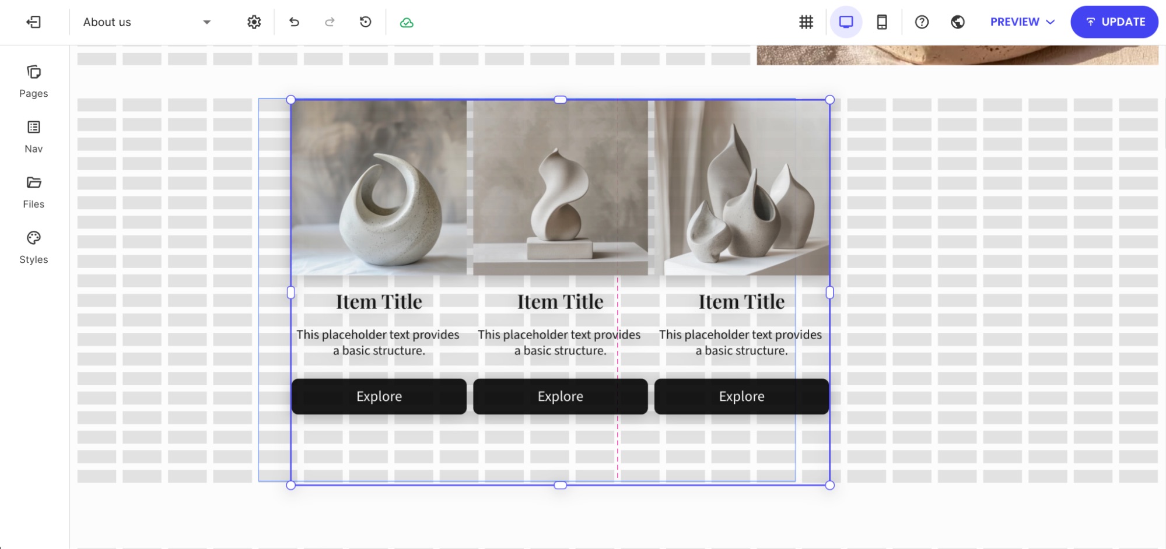Select the first card's placeholder description text

click(x=378, y=343)
